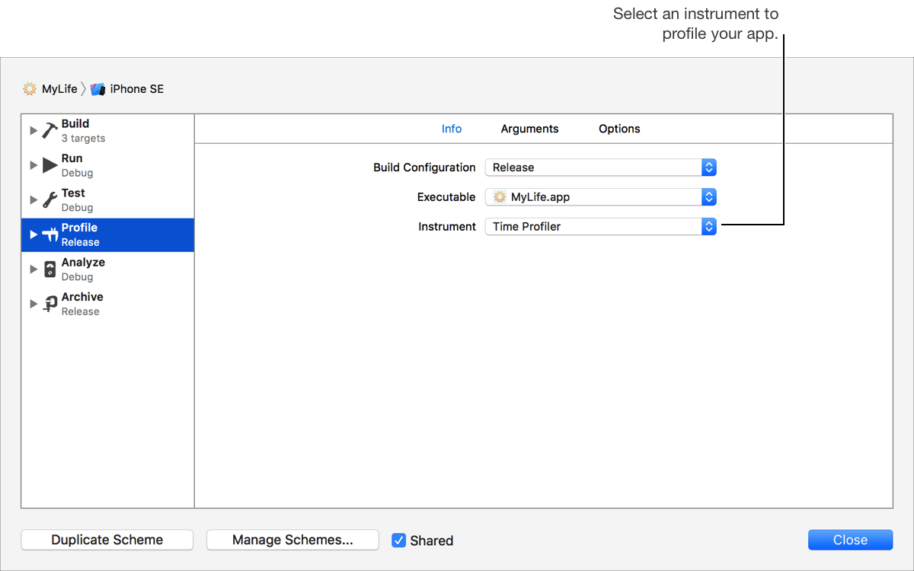Screen dimensions: 914x571
Task: Open Manage Schemes dialog
Action: [292, 540]
